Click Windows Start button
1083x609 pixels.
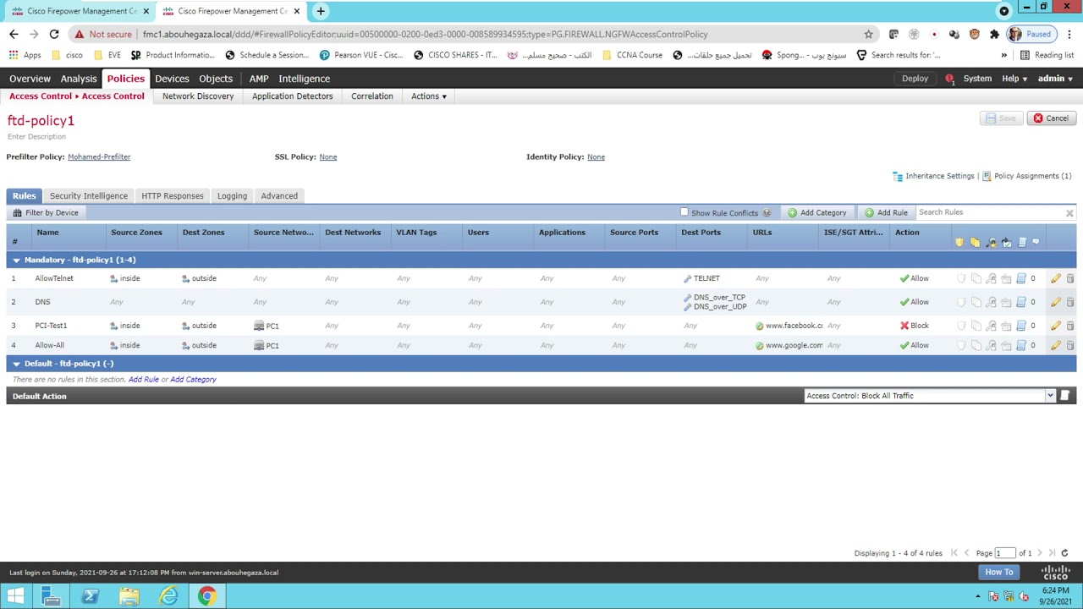15,596
